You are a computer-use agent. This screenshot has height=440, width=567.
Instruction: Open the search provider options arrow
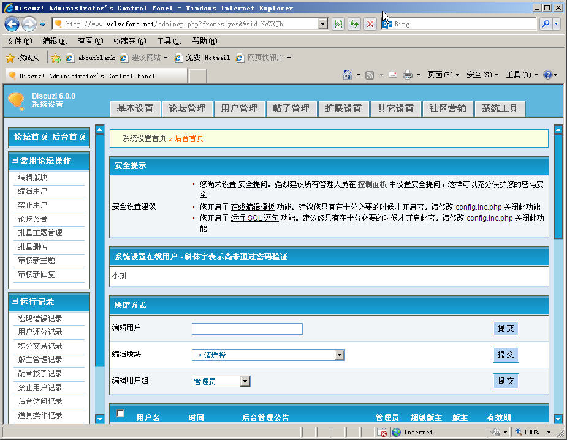pos(556,24)
